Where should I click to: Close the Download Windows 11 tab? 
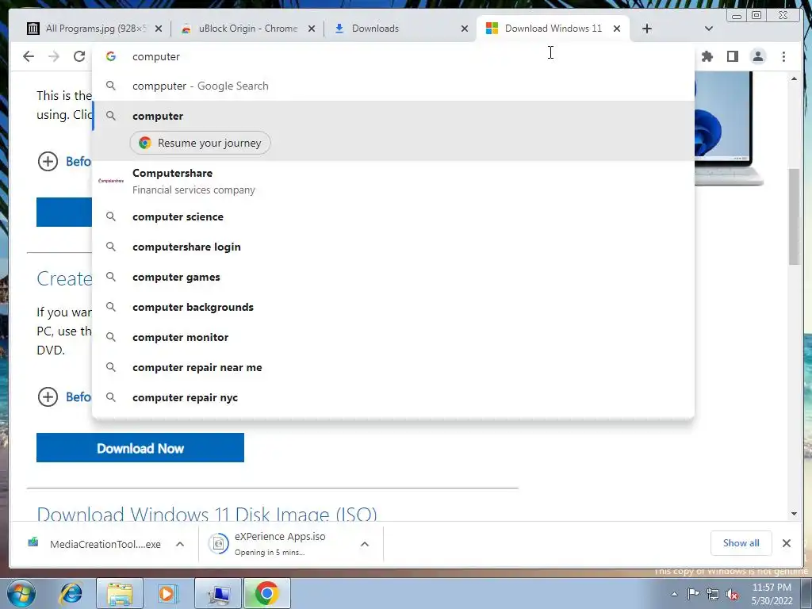[617, 29]
